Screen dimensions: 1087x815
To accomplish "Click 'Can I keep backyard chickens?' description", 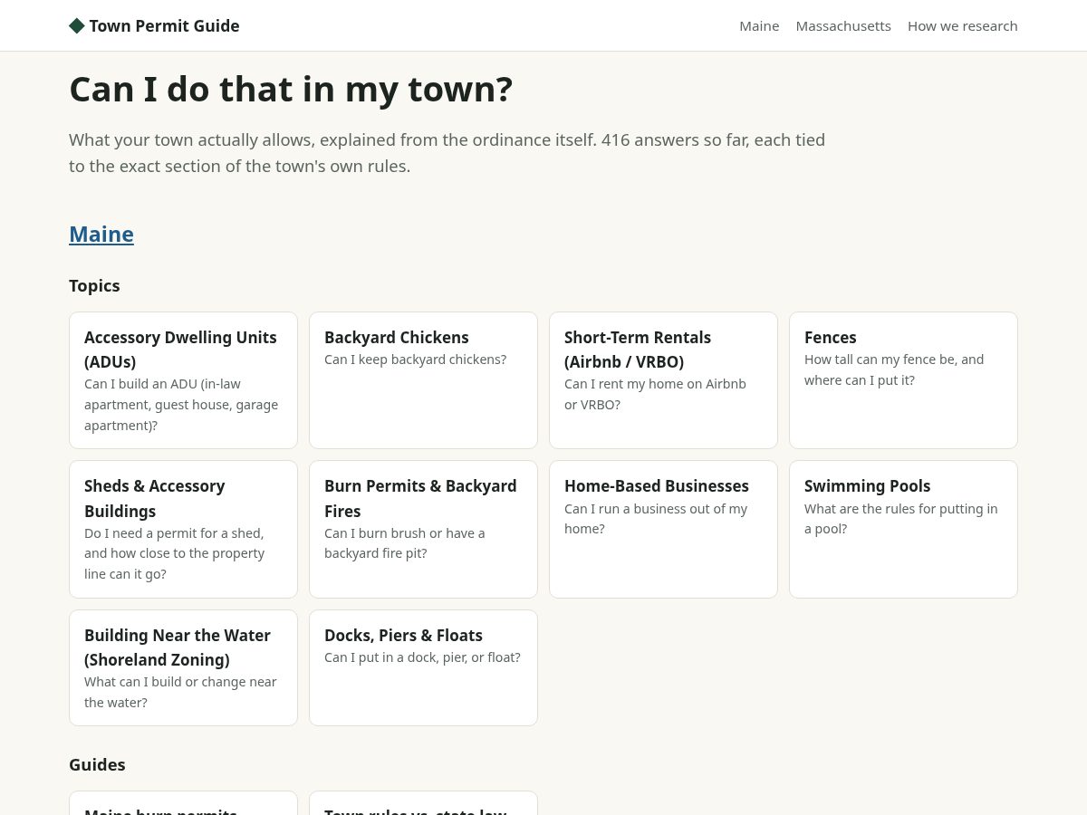I will coord(415,360).
